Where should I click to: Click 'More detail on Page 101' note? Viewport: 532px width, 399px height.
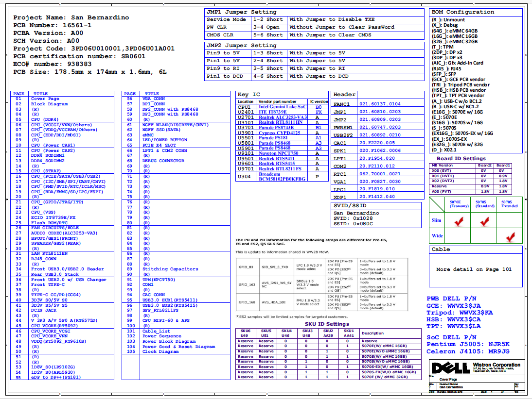tap(474, 269)
